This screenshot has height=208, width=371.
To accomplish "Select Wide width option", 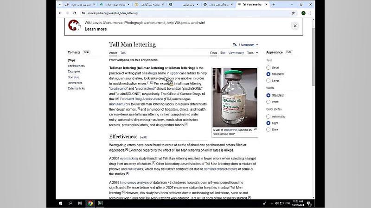I will tap(268, 102).
